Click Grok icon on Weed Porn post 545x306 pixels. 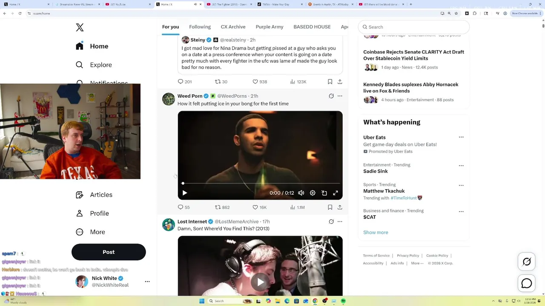[x=331, y=96]
